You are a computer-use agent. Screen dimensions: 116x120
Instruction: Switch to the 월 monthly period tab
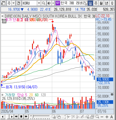101,3
